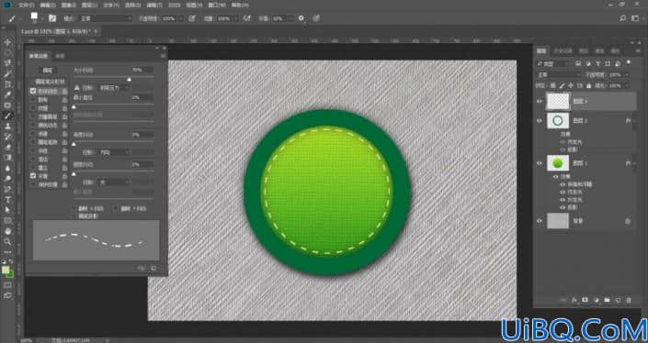Open the angle jitter Control dropdown (方向)
Image resolution: width=648 pixels, height=343 pixels.
[x=113, y=152]
